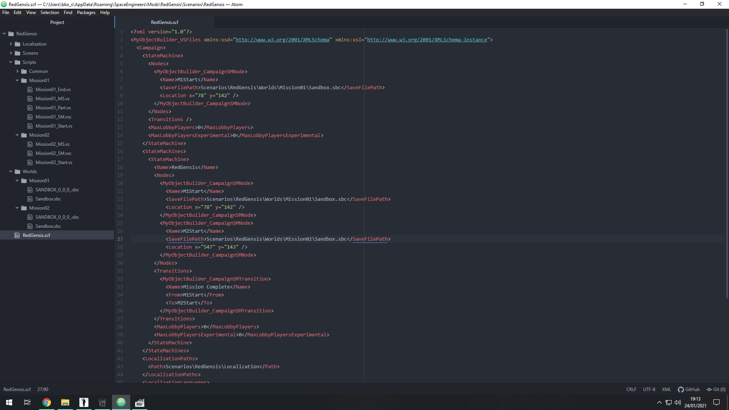Open the Windows notification center
Image resolution: width=729 pixels, height=410 pixels.
tap(716, 402)
